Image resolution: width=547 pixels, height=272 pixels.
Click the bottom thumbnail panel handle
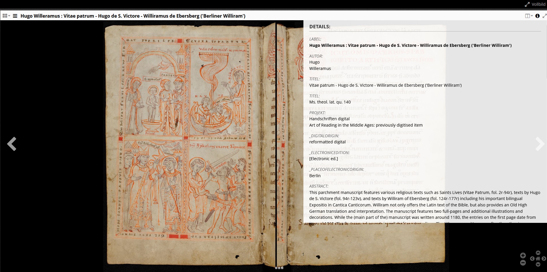[x=279, y=268]
